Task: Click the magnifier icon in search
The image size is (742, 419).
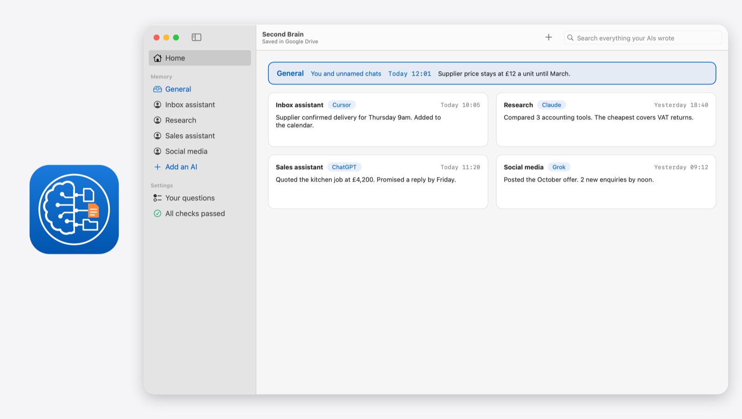Action: tap(570, 38)
